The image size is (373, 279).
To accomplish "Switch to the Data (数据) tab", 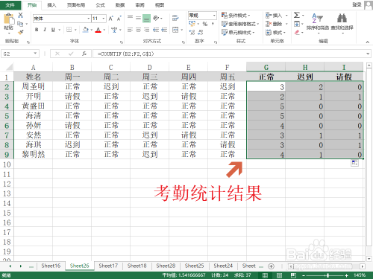I will [120, 5].
